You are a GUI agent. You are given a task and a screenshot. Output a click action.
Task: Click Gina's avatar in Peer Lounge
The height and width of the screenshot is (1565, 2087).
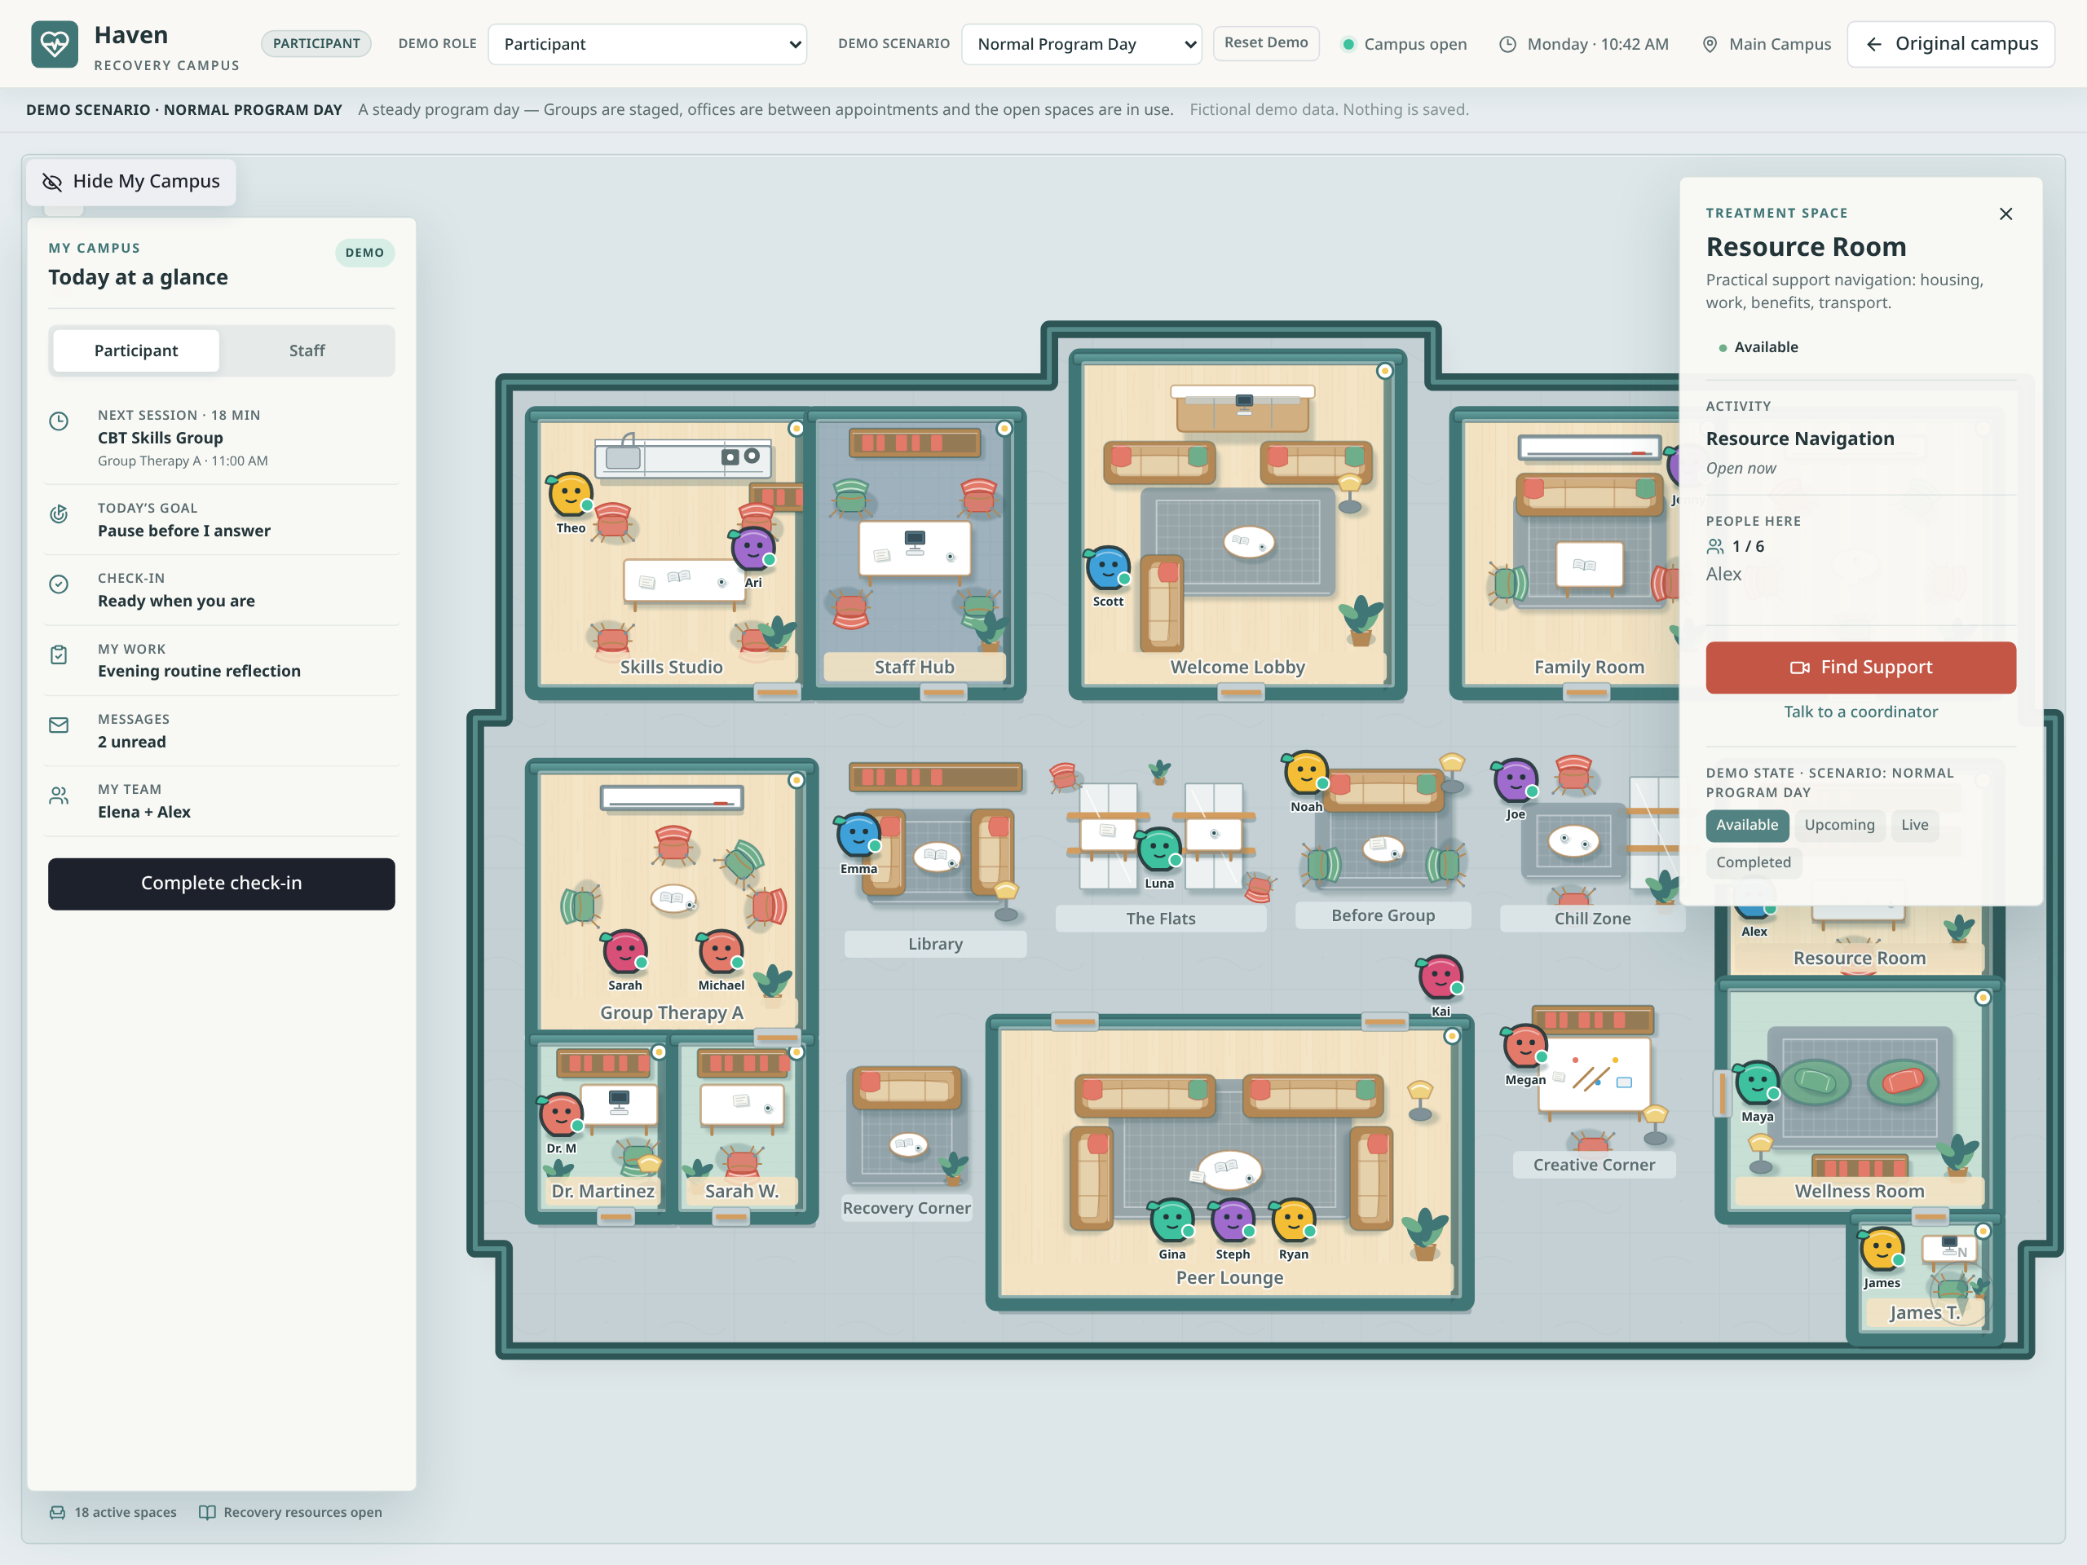[x=1171, y=1221]
